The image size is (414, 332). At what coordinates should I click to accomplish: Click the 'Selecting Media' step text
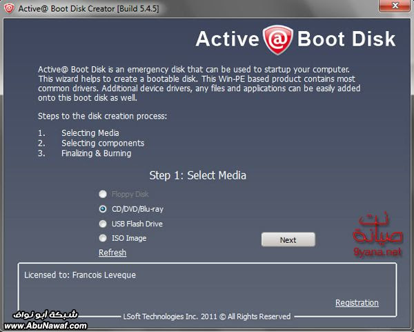(x=90, y=133)
